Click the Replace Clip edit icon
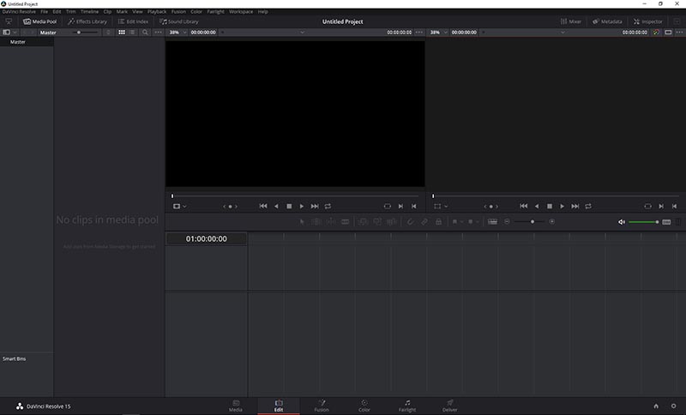The image size is (686, 415). click(392, 222)
